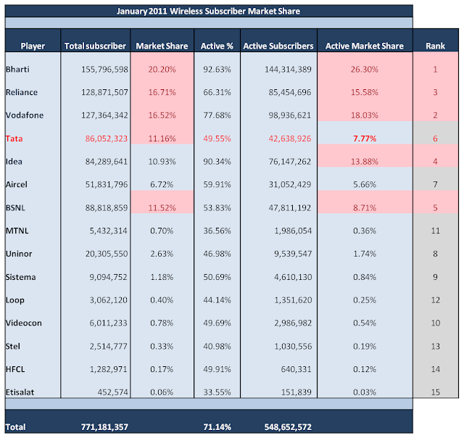Click the MTNL player cell
This screenshot has width=464, height=438.
click(17, 231)
